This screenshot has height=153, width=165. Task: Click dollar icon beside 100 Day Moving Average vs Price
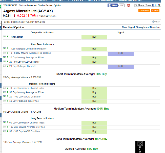coord(8,127)
